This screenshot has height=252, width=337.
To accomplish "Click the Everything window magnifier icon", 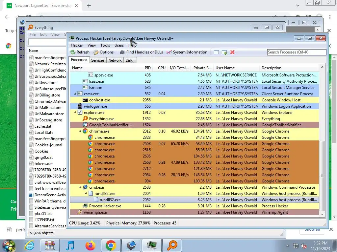I will tap(31, 27).
